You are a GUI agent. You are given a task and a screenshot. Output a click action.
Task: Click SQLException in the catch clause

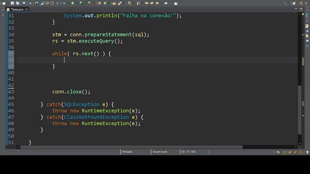click(82, 104)
